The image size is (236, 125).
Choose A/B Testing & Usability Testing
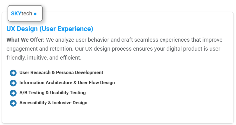(x=52, y=93)
